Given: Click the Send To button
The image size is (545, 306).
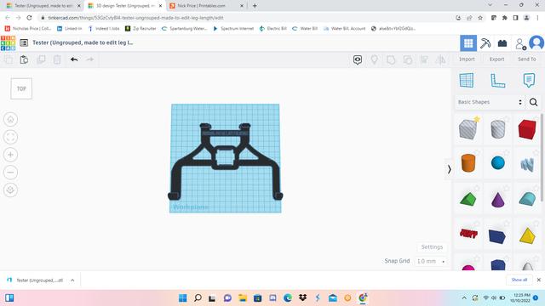Looking at the screenshot, I should [526, 59].
